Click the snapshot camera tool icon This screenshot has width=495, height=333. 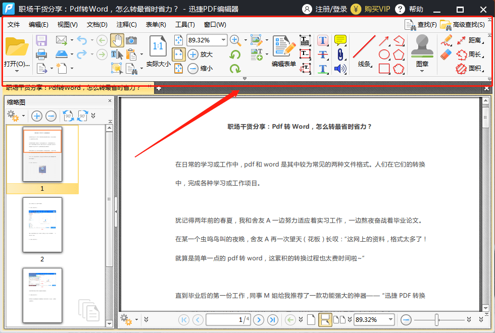click(131, 40)
